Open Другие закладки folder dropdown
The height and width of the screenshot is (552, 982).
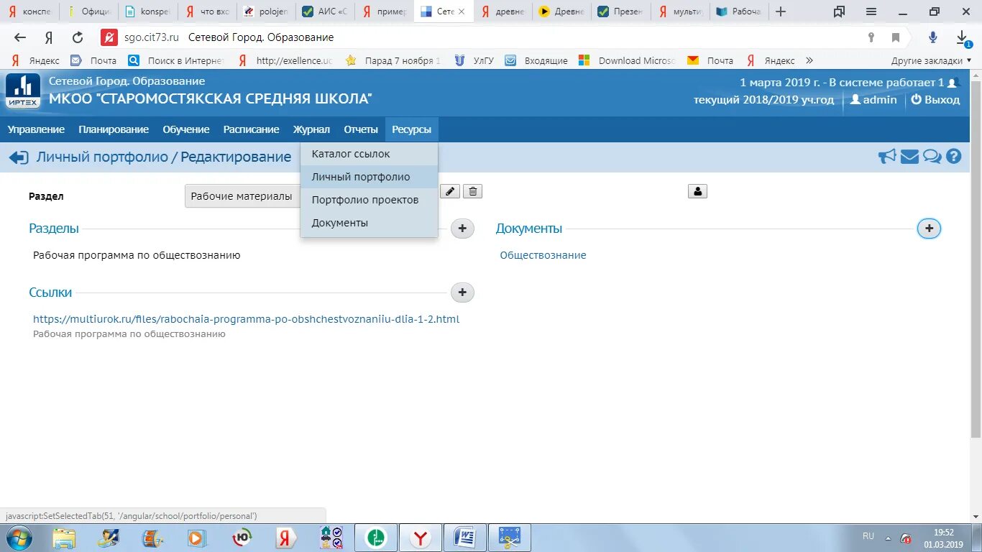[x=930, y=60]
